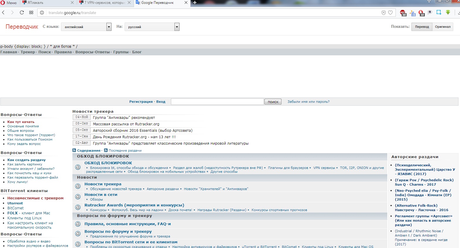Focus the search text field next to поиск
Viewport: 460px width, 248px height.
click(217, 102)
